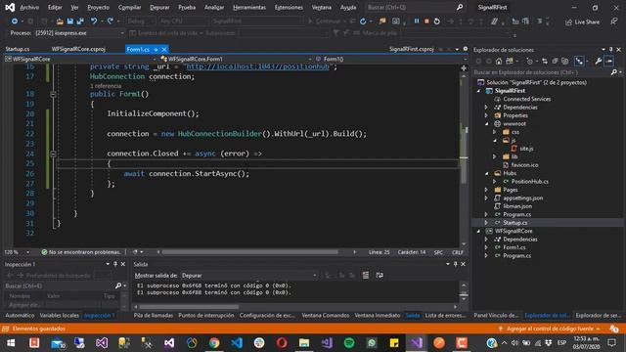Open Mostrar salida de Depurar dropdown

pyautogui.click(x=315, y=276)
